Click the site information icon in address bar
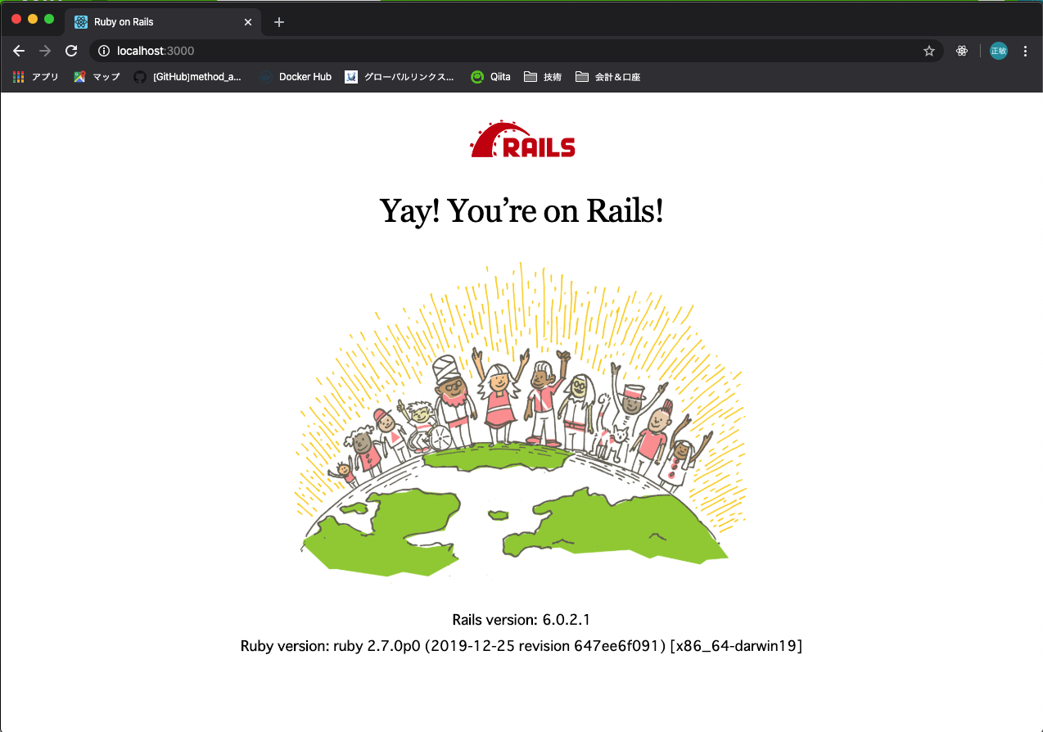Viewport: 1043px width, 732px height. click(x=103, y=51)
